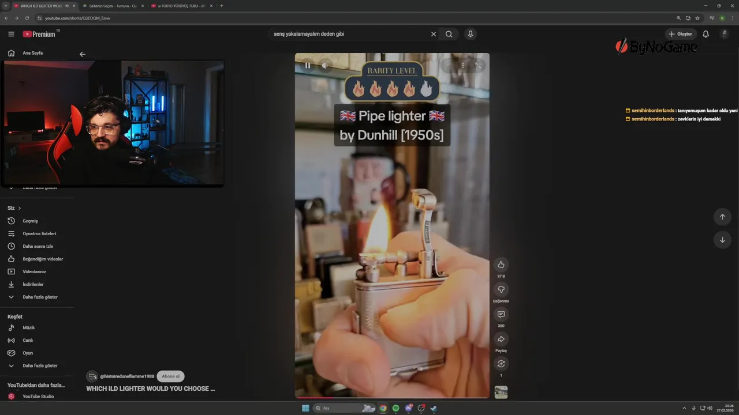Open a new browser tab
Image resolution: width=739 pixels, height=415 pixels.
(222, 6)
